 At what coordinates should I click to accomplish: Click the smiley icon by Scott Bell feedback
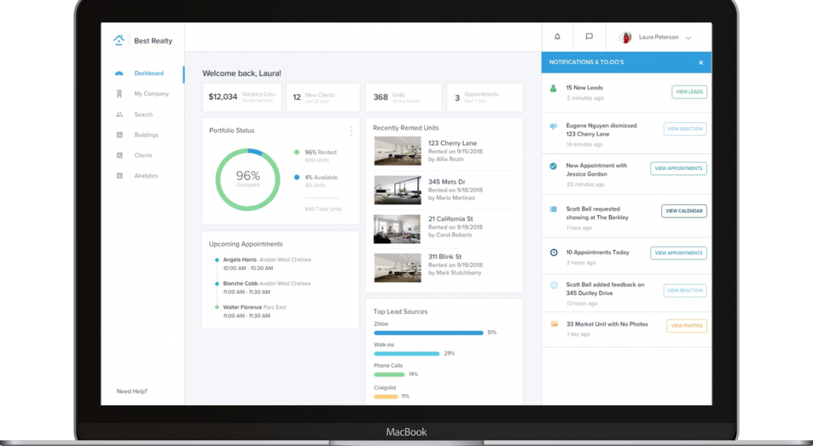coord(553,285)
